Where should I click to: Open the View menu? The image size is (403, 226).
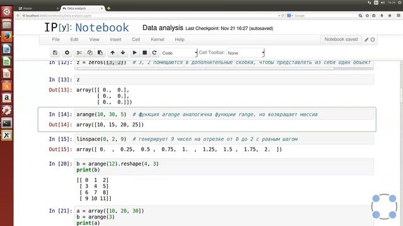point(94,40)
